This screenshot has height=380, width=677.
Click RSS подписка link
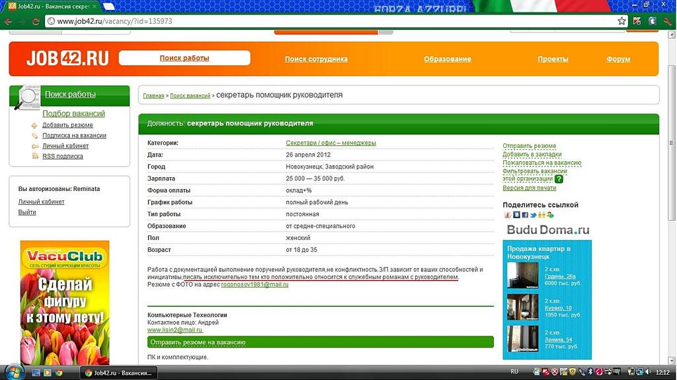click(63, 157)
